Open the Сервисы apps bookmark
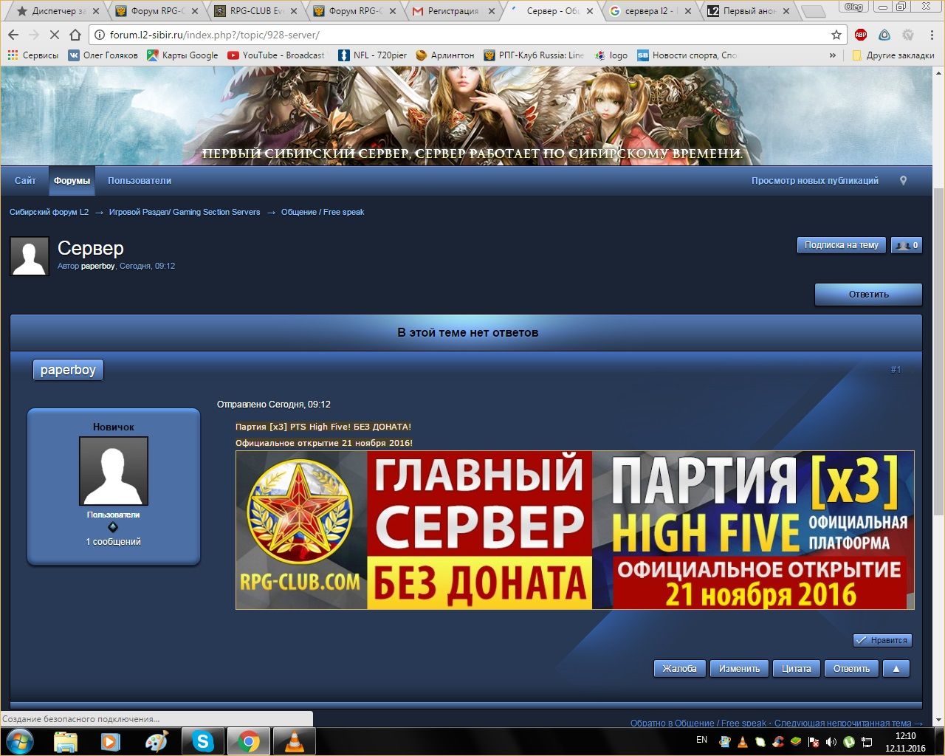 tap(33, 55)
